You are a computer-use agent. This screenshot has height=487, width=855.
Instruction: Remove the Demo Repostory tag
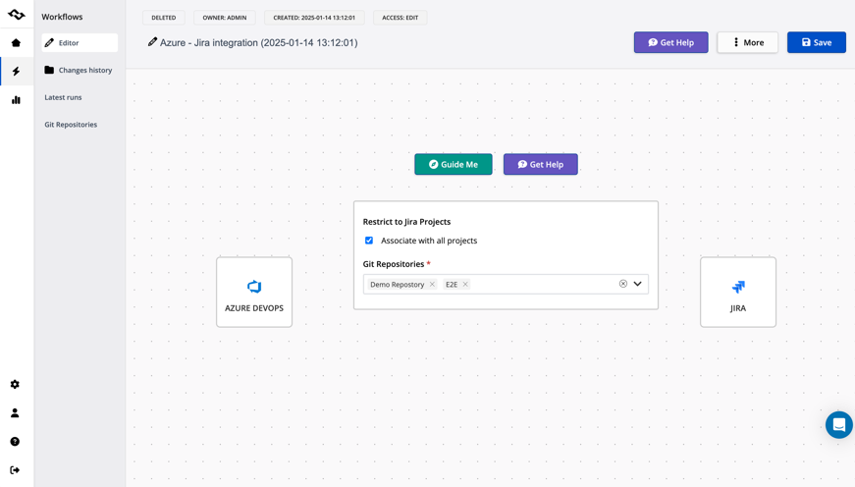(432, 284)
